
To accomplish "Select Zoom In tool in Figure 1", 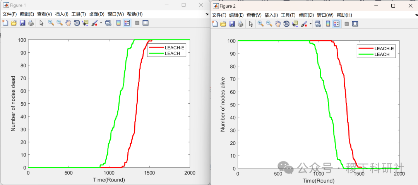I will coord(51,23).
